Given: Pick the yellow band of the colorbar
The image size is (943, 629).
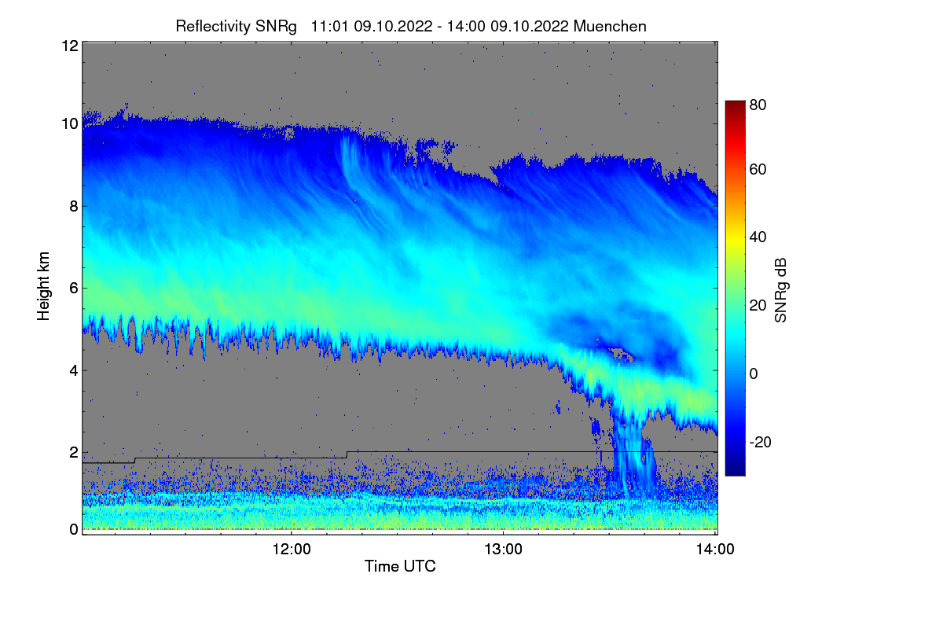Looking at the screenshot, I should [734, 240].
